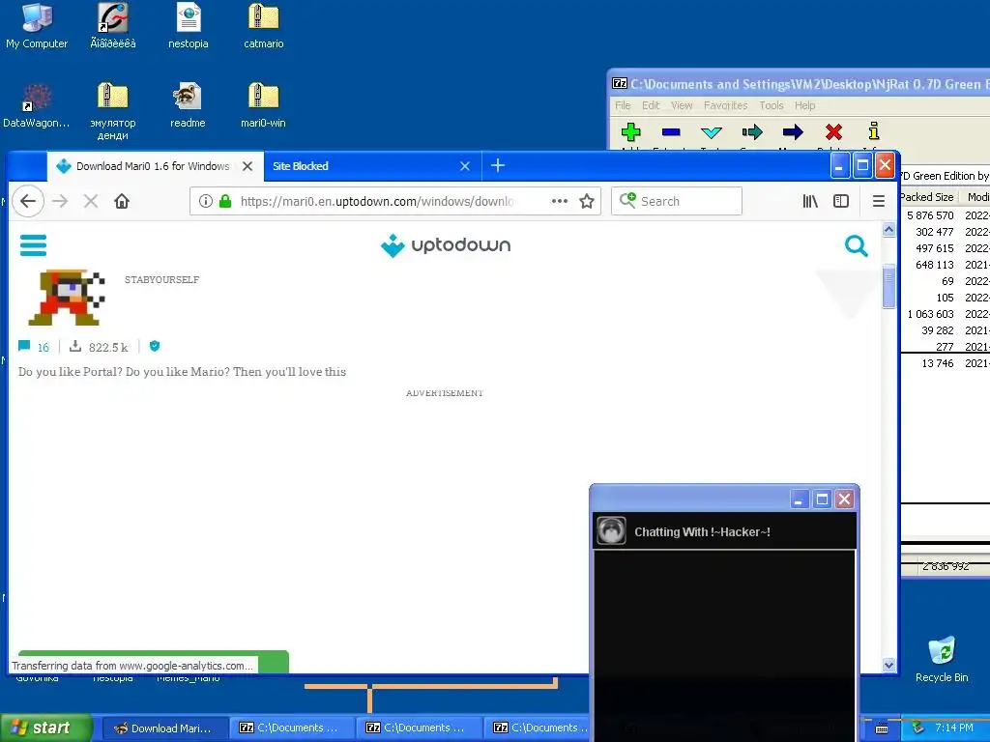
Task: Close the Site Blocked tab
Action: tap(465, 166)
